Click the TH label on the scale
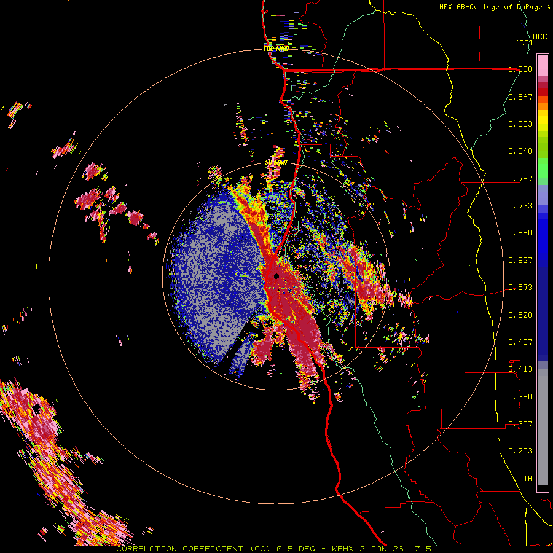The width and height of the screenshot is (553, 553). coord(528,479)
